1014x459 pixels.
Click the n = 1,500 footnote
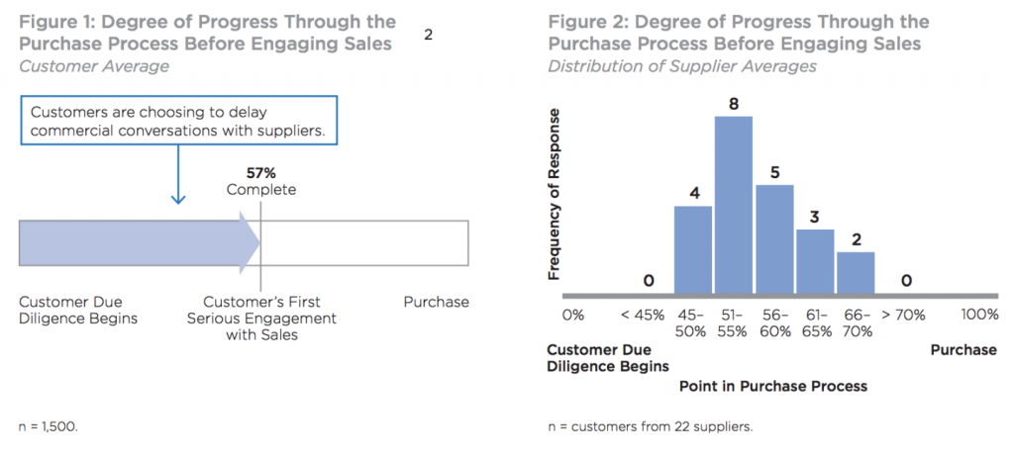click(x=48, y=428)
